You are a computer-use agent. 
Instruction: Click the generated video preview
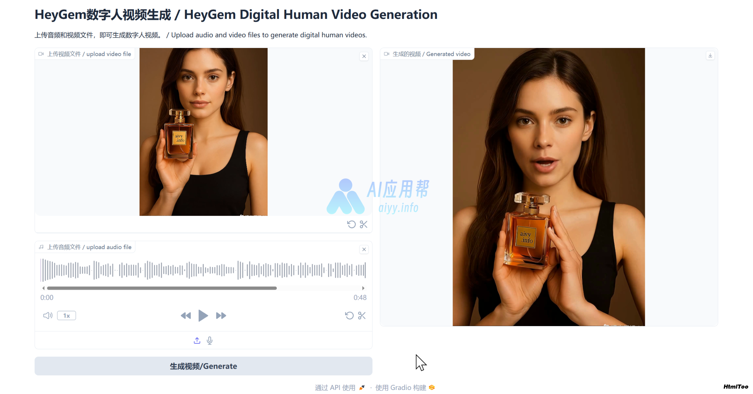click(549, 187)
